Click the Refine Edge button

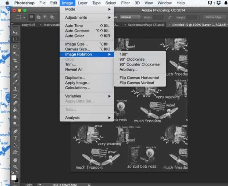pyautogui.click(x=214, y=17)
